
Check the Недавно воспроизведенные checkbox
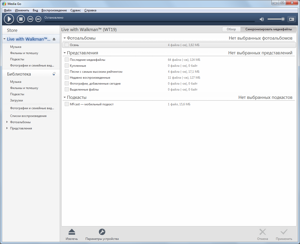pyautogui.click(x=66, y=77)
